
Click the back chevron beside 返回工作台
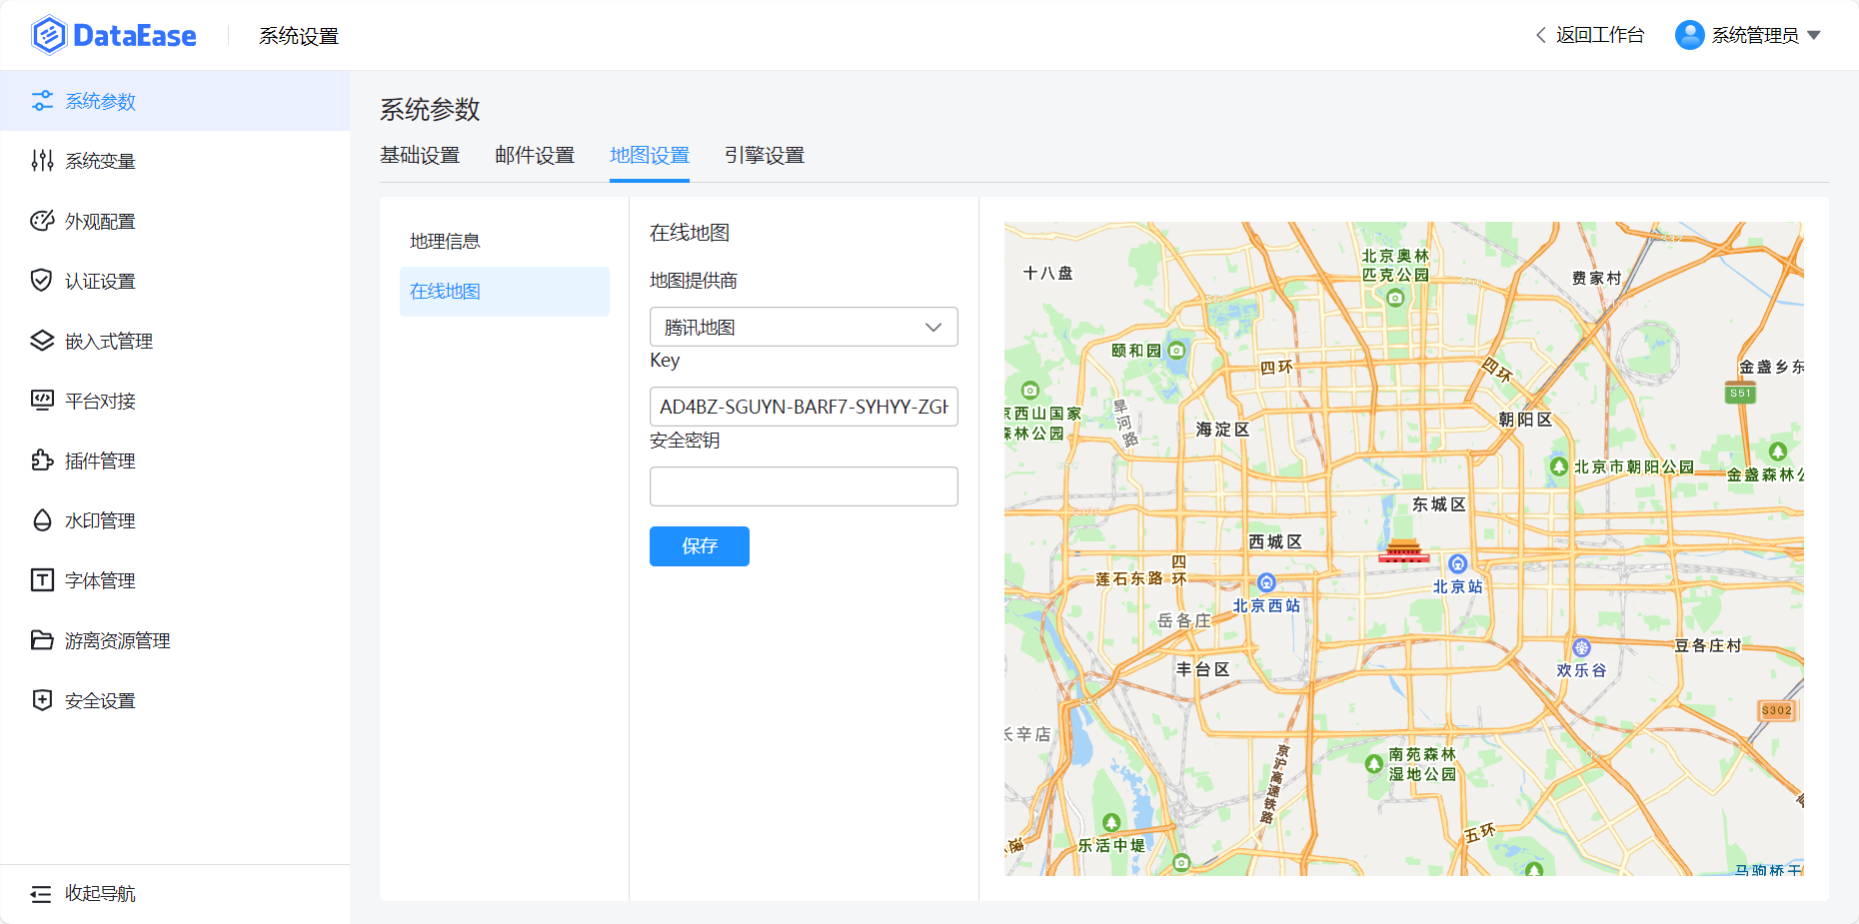[1541, 35]
